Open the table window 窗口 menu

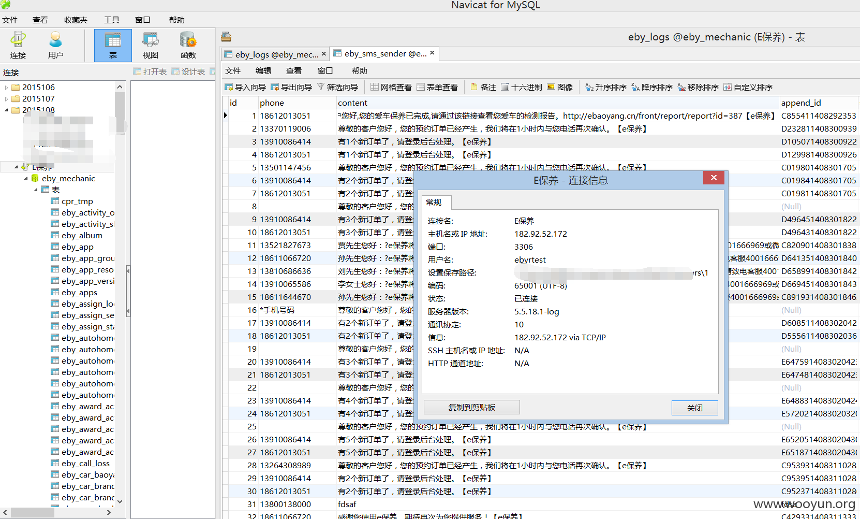click(325, 70)
